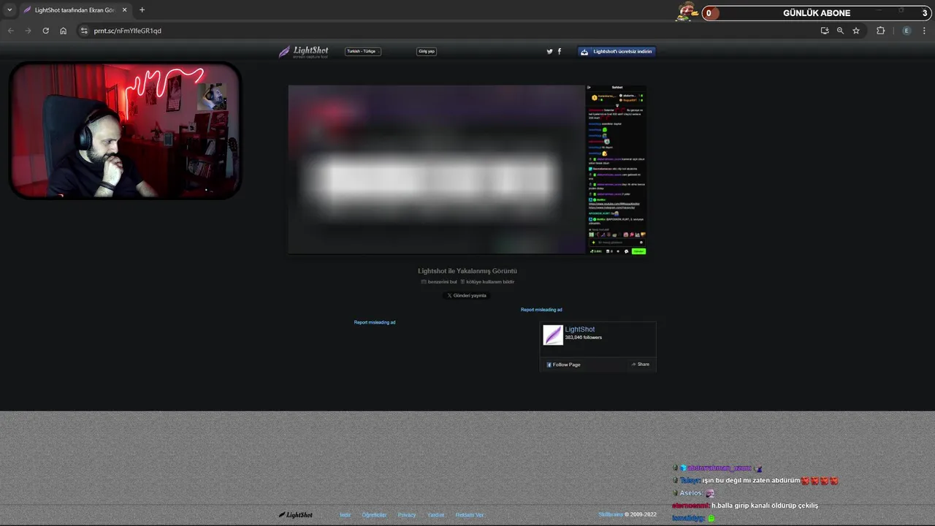Click left Report misleading ad link
This screenshot has width=935, height=526.
tap(375, 322)
